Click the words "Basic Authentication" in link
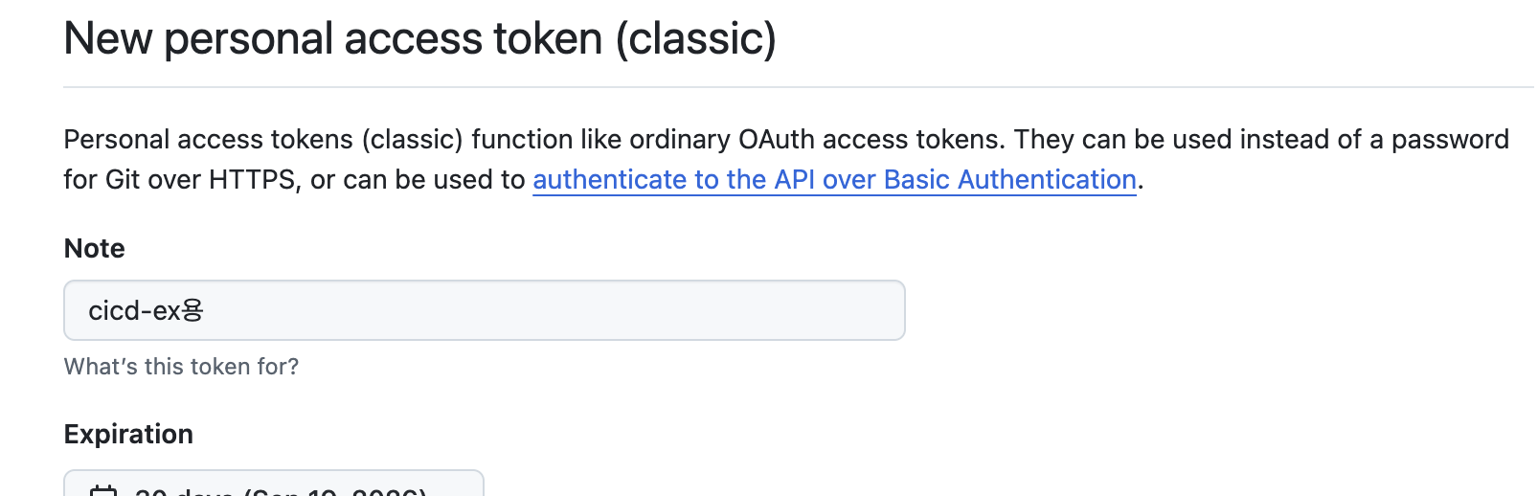Viewport: 1538px width, 496px height. point(1010,179)
